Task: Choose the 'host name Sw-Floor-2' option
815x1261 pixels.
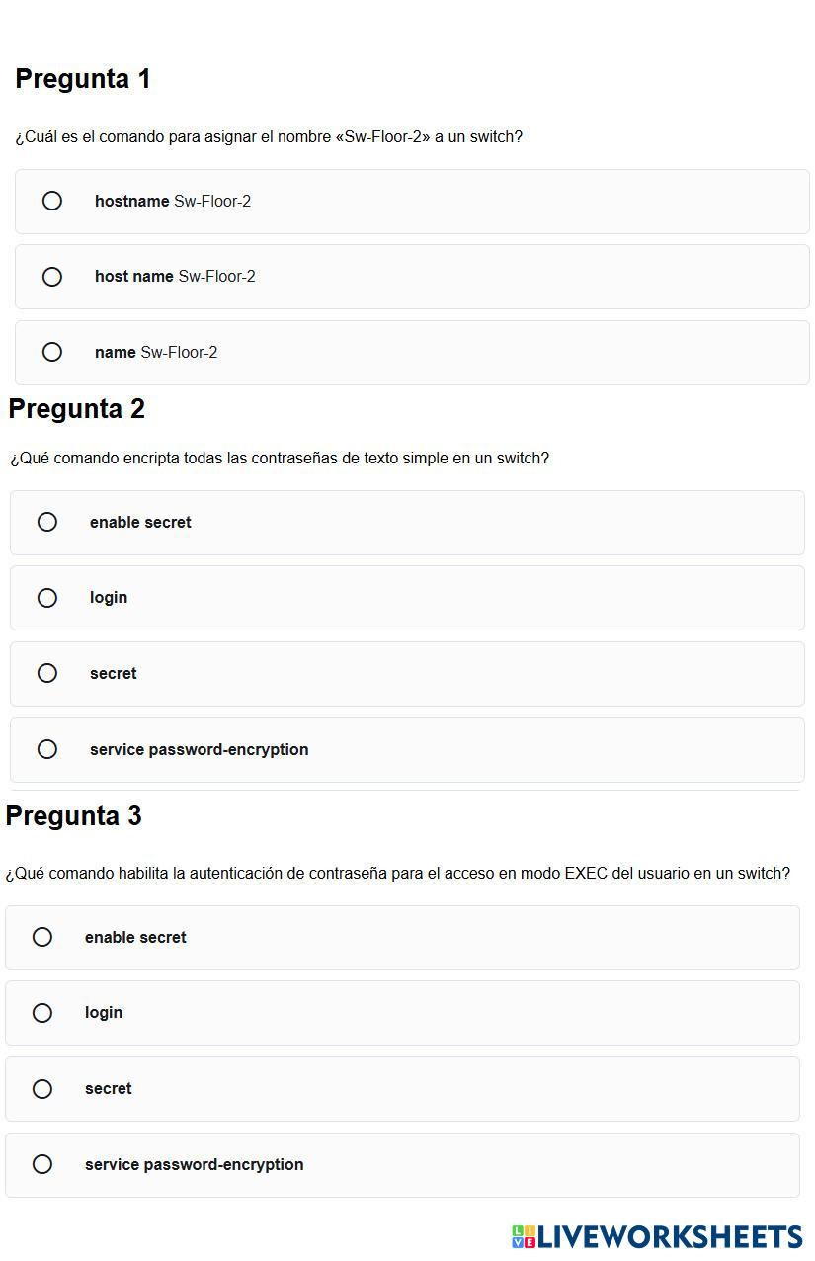Action: (x=52, y=277)
